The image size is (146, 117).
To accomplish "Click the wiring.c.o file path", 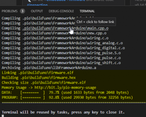I will click(x=66, y=38).
